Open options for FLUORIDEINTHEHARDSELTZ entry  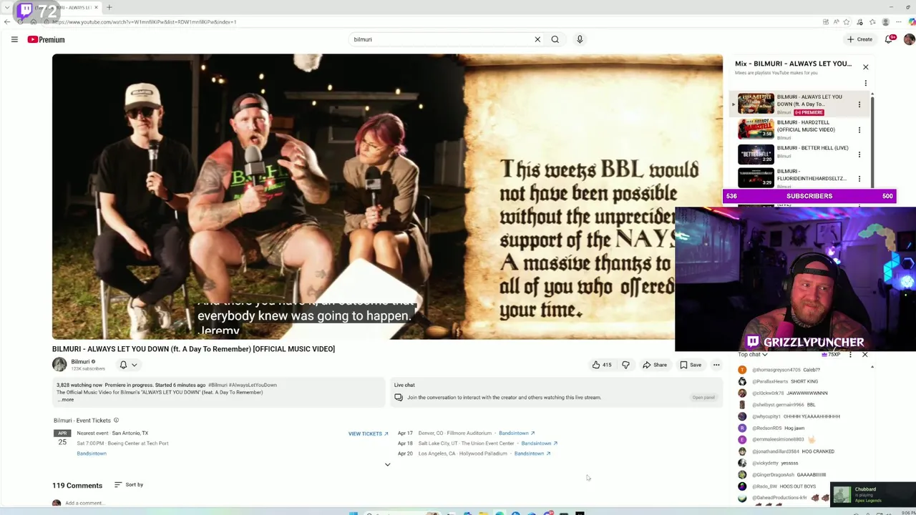pyautogui.click(x=859, y=179)
